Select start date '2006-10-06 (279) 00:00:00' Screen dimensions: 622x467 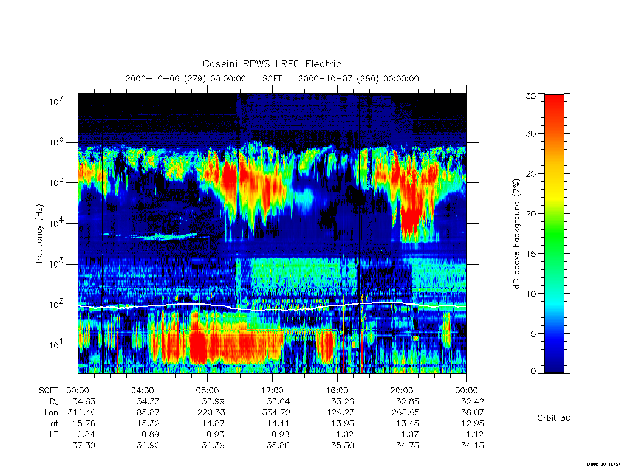pos(186,78)
